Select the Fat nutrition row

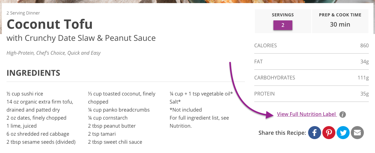click(x=311, y=62)
